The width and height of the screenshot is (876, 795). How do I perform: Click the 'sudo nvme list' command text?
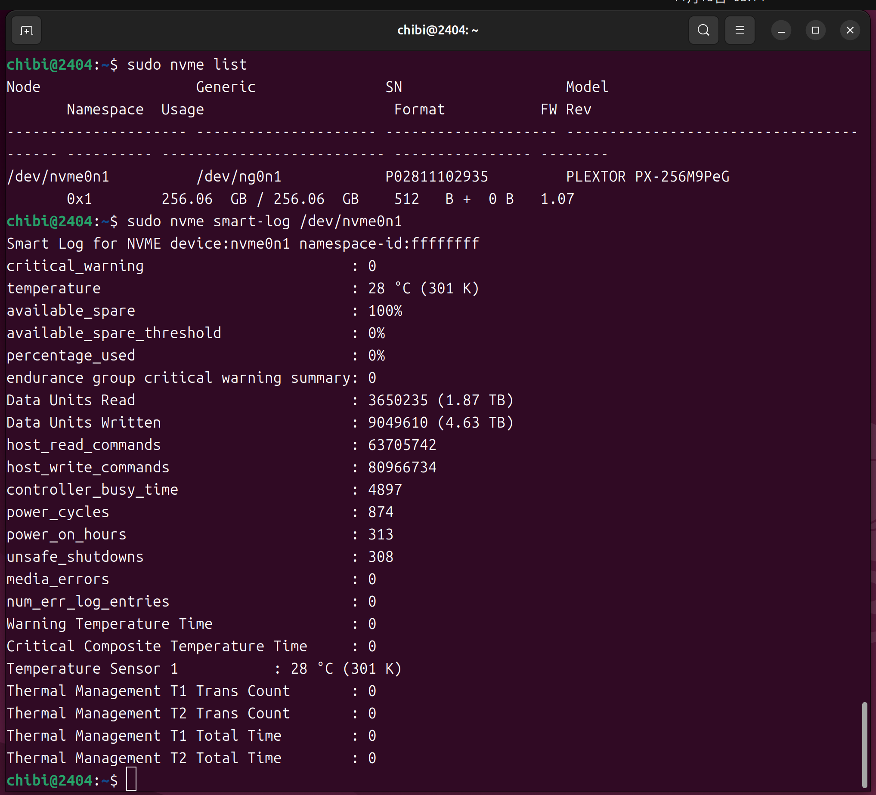[x=187, y=65]
